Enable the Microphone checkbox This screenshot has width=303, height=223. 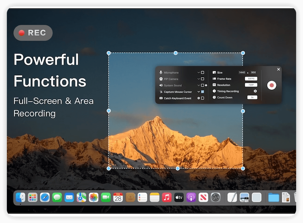tap(203, 72)
